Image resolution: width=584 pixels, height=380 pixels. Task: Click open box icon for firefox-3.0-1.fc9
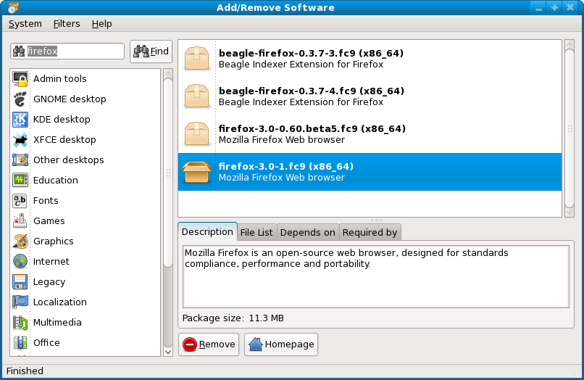coord(196,172)
